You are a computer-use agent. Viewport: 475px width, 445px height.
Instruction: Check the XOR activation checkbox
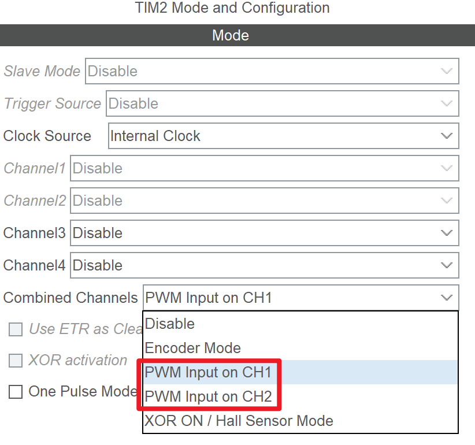[x=16, y=361]
